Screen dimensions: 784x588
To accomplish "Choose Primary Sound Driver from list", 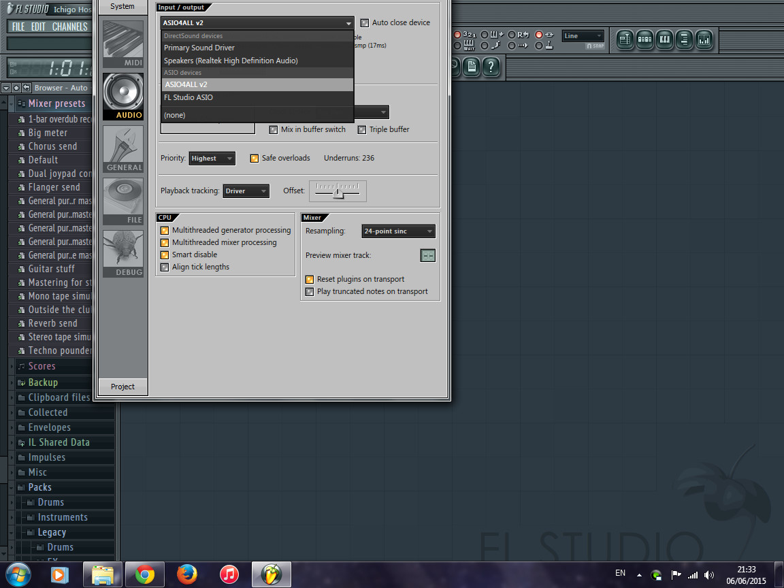I will pos(257,48).
